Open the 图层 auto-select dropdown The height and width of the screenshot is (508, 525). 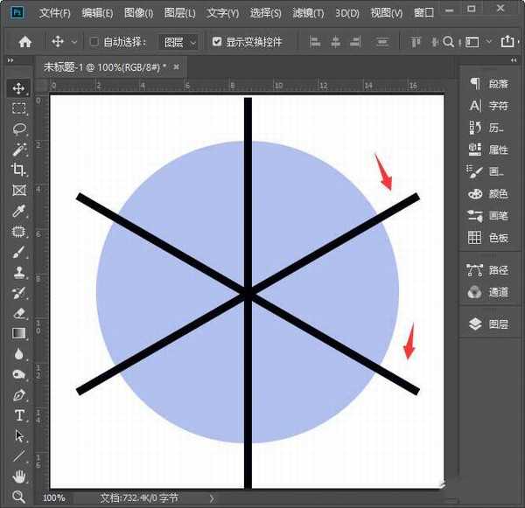pos(181,42)
